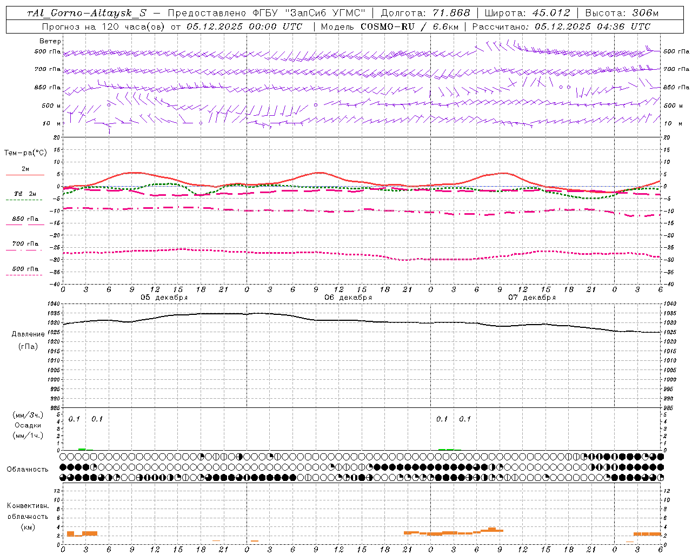The width and height of the screenshot is (692, 554).
Task: Click the latitude value Широта: 45.012
Action: click(x=527, y=13)
